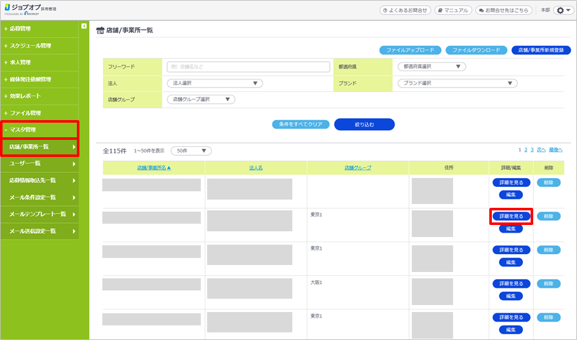Click the 絞り込む filter button
The width and height of the screenshot is (577, 340).
(x=364, y=125)
